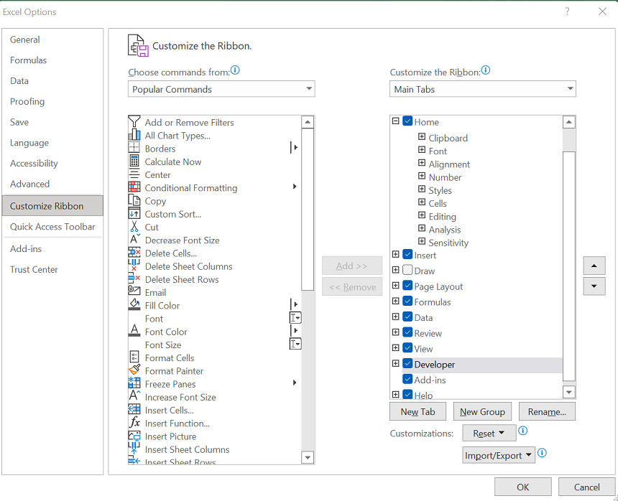
Task: Uncheck the Review tab checkbox
Action: click(407, 332)
